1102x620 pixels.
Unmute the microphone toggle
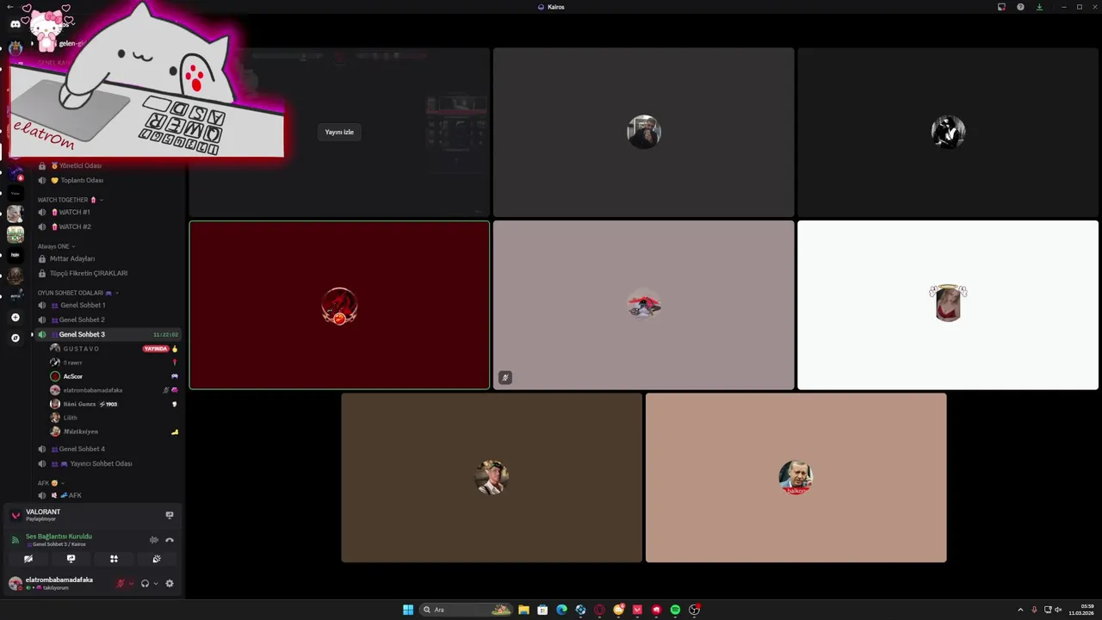121,583
